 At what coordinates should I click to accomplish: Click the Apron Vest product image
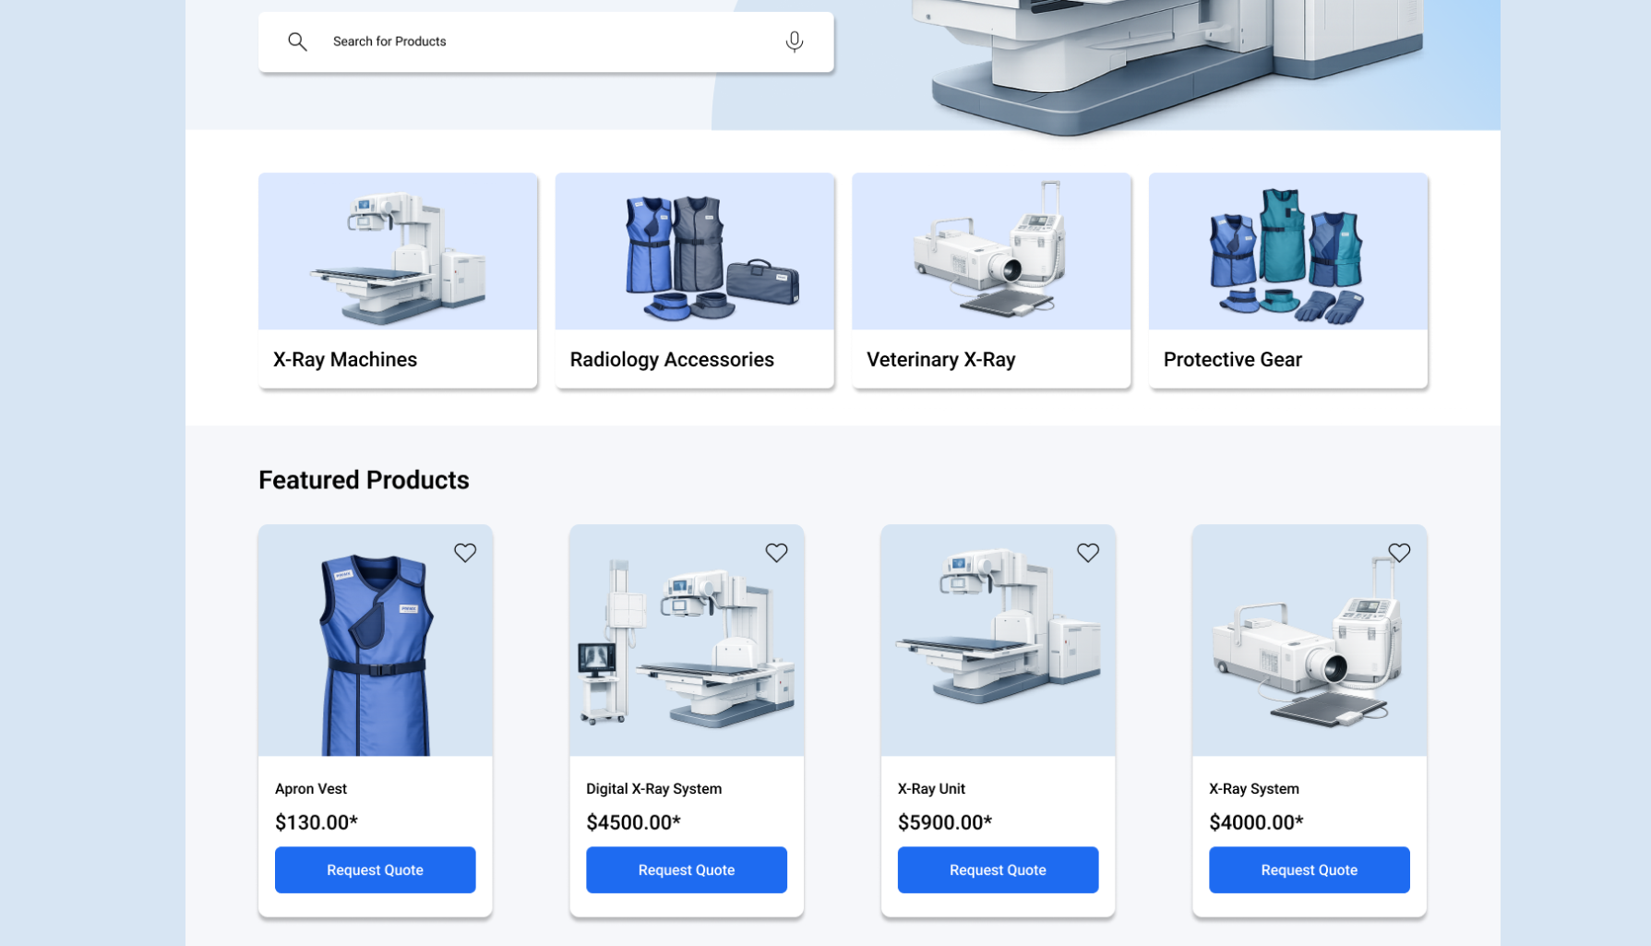[x=375, y=641]
